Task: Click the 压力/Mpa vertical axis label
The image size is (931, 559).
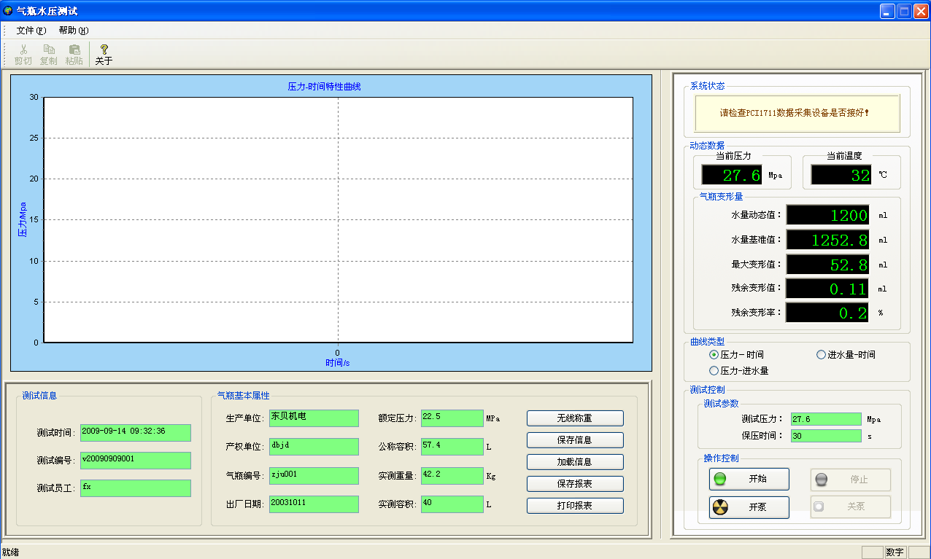Action: tap(23, 219)
